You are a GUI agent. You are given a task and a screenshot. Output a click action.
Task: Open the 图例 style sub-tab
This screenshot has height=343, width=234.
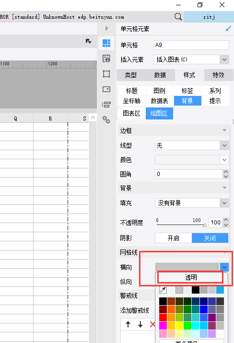tap(159, 91)
